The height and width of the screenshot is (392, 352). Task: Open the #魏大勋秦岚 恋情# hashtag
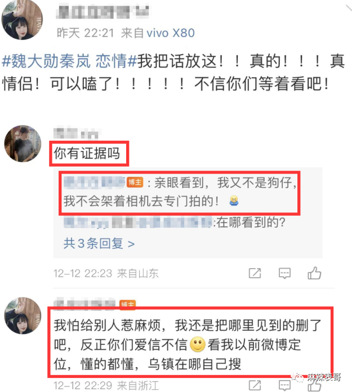[x=69, y=61]
